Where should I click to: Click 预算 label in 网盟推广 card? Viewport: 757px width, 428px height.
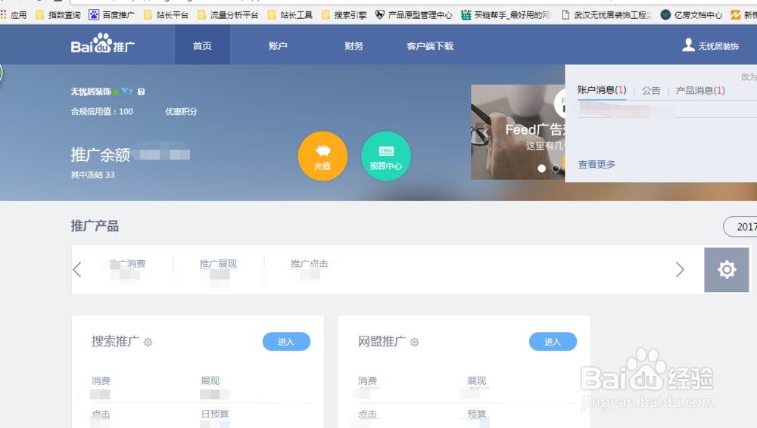click(x=476, y=414)
